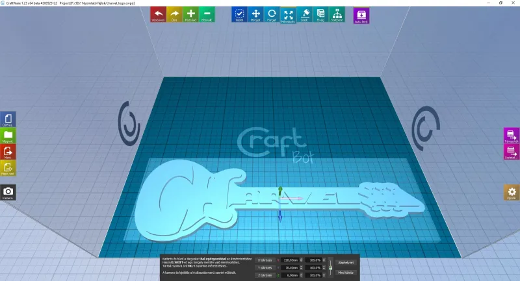Open the Kamera camera panel
Screen dimensions: 520x281
(x=8, y=193)
